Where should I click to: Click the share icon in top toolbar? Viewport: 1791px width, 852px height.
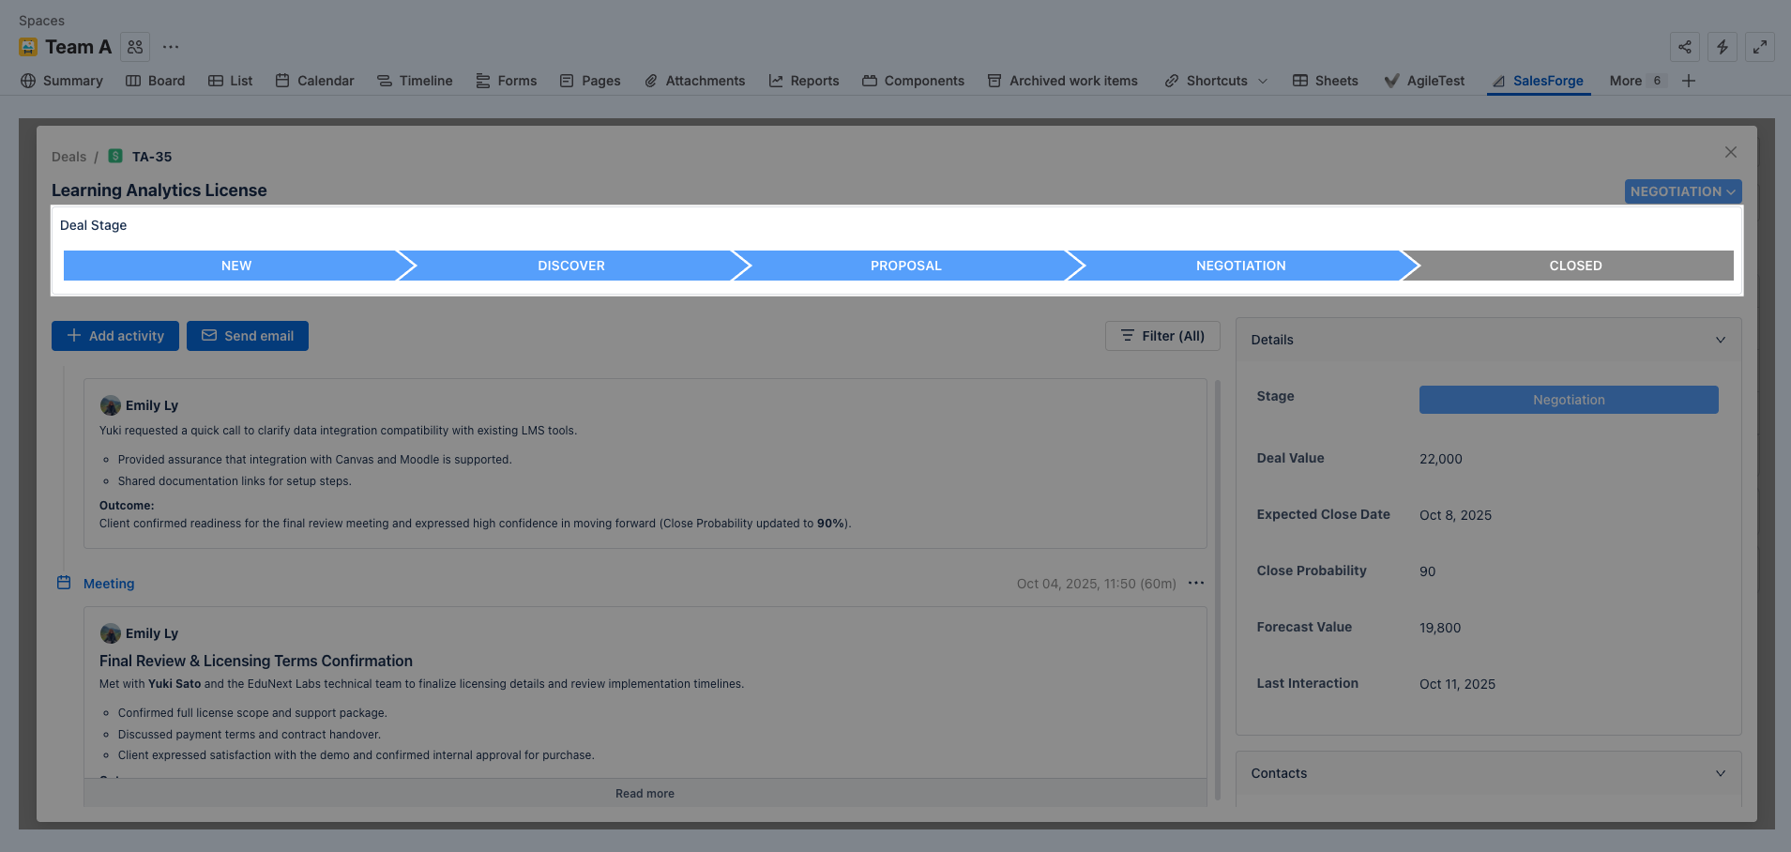[1684, 47]
